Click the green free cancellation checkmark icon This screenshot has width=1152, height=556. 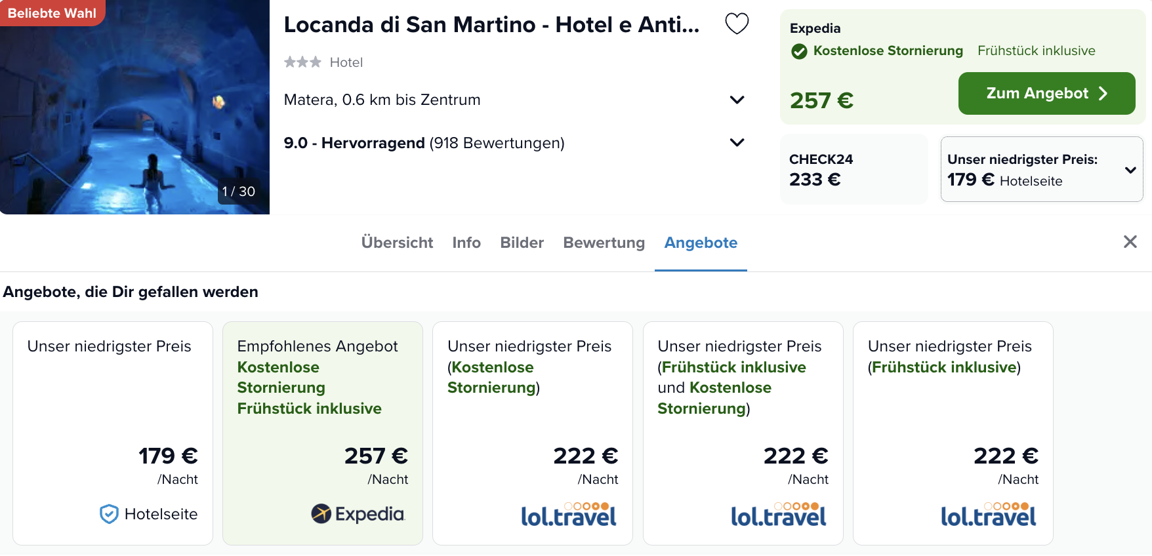(799, 51)
